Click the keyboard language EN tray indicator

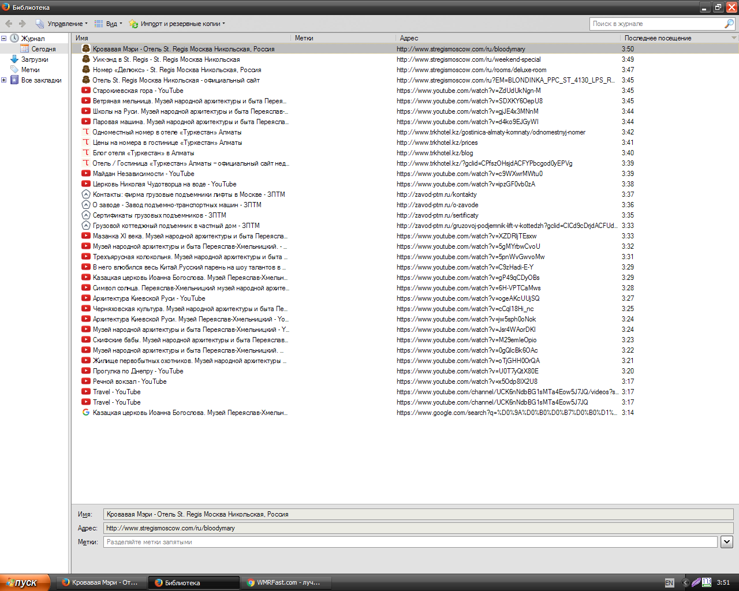point(669,582)
